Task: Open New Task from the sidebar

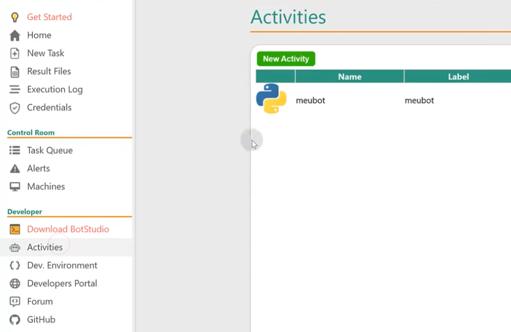Action: [45, 53]
